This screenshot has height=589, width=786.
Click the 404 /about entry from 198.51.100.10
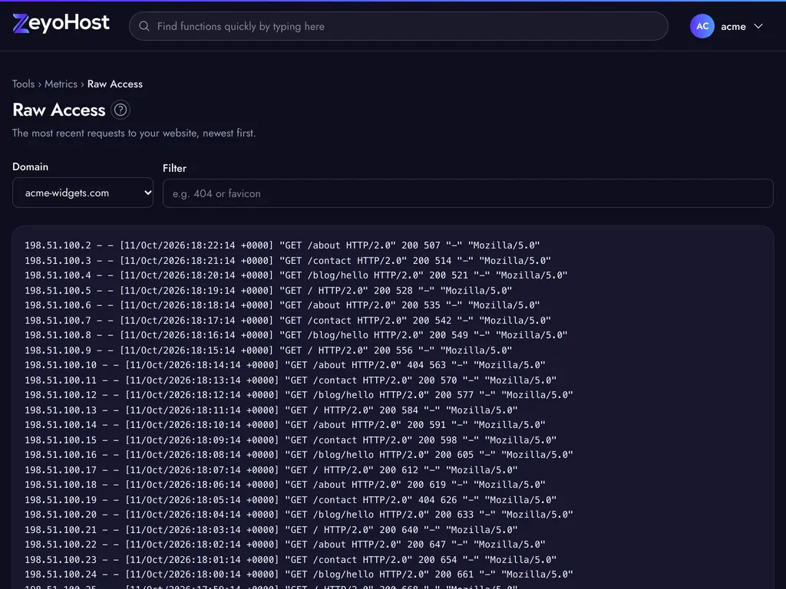pyautogui.click(x=286, y=365)
